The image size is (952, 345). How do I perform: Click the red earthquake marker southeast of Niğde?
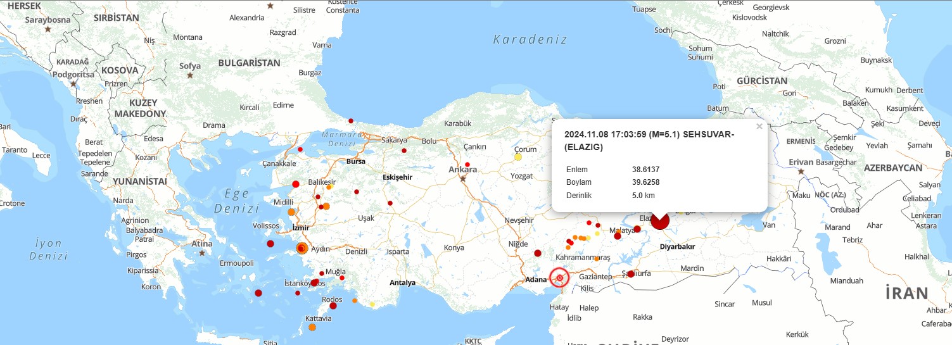(x=538, y=253)
